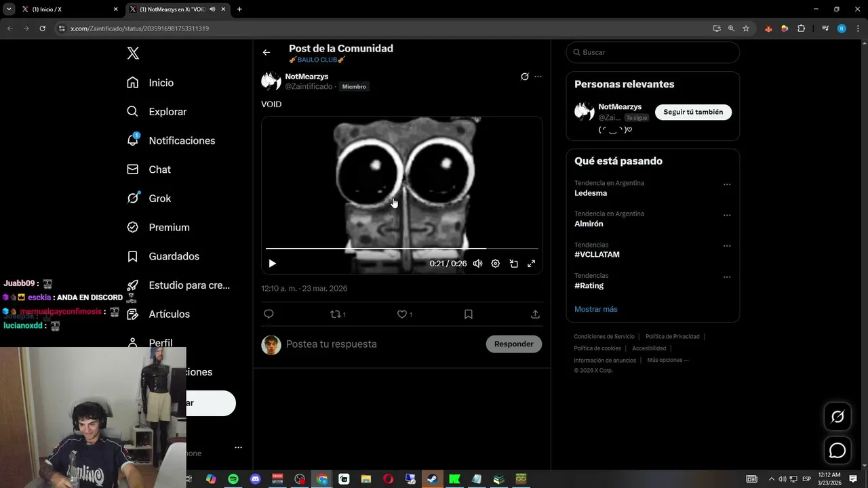Image resolution: width=868 pixels, height=488 pixels.
Task: Open the Almirón trend
Action: [589, 224]
